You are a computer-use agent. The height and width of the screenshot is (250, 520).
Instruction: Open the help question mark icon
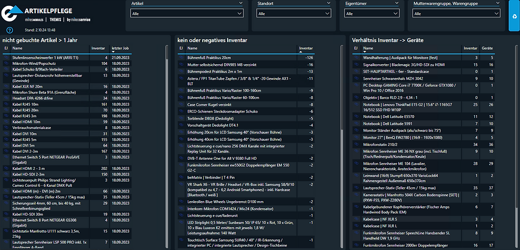pyautogui.click(x=10, y=30)
